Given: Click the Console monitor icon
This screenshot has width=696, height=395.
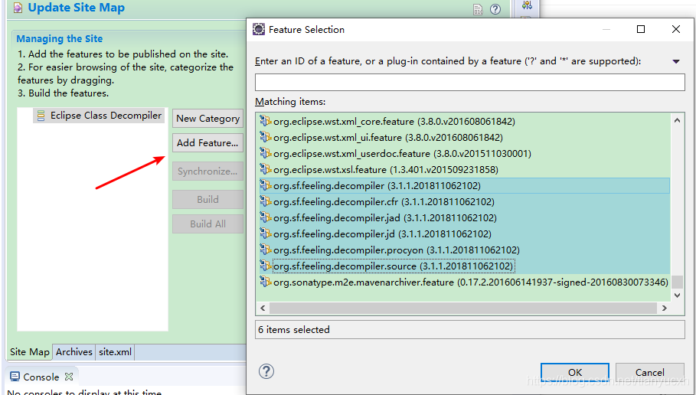Looking at the screenshot, I should 15,377.
